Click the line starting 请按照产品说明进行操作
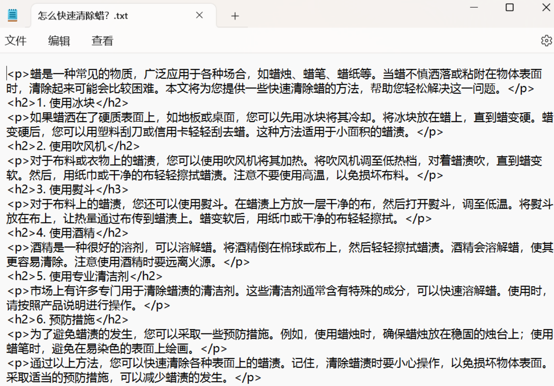The image size is (554, 386). click(88, 305)
